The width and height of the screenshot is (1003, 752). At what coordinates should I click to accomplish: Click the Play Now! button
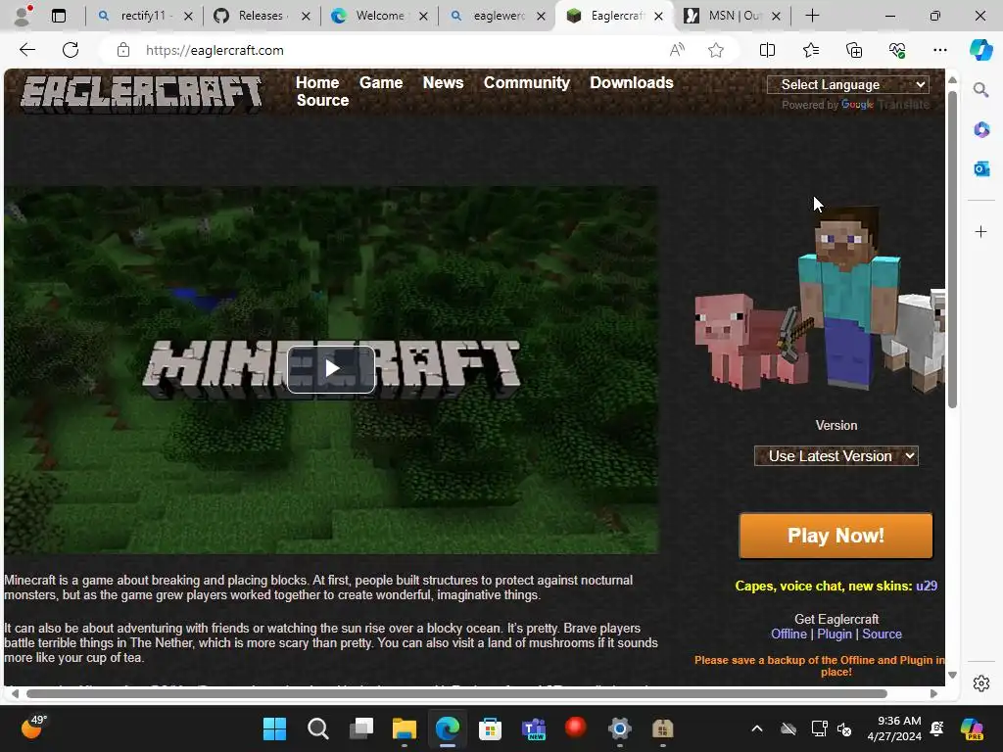(836, 536)
